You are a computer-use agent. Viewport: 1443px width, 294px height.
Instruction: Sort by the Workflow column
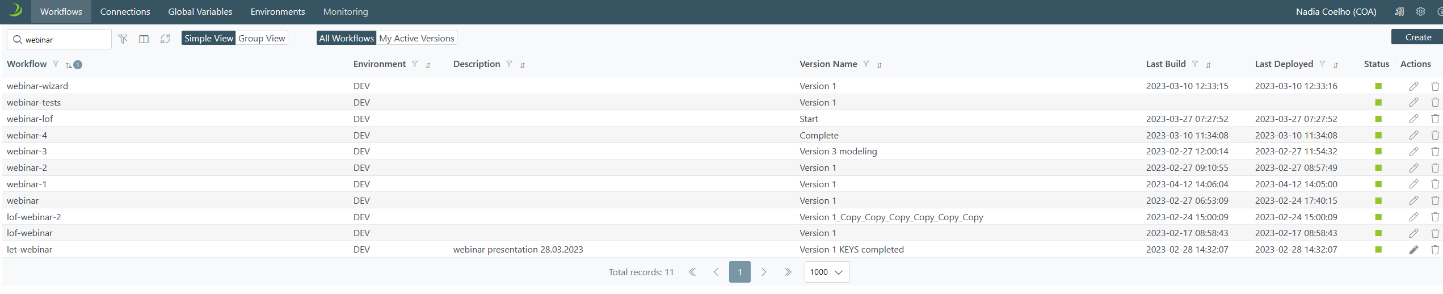point(69,65)
